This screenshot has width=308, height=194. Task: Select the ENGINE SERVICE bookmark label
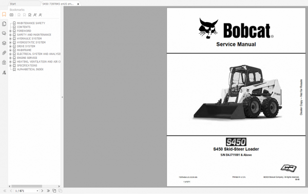coord(27,58)
